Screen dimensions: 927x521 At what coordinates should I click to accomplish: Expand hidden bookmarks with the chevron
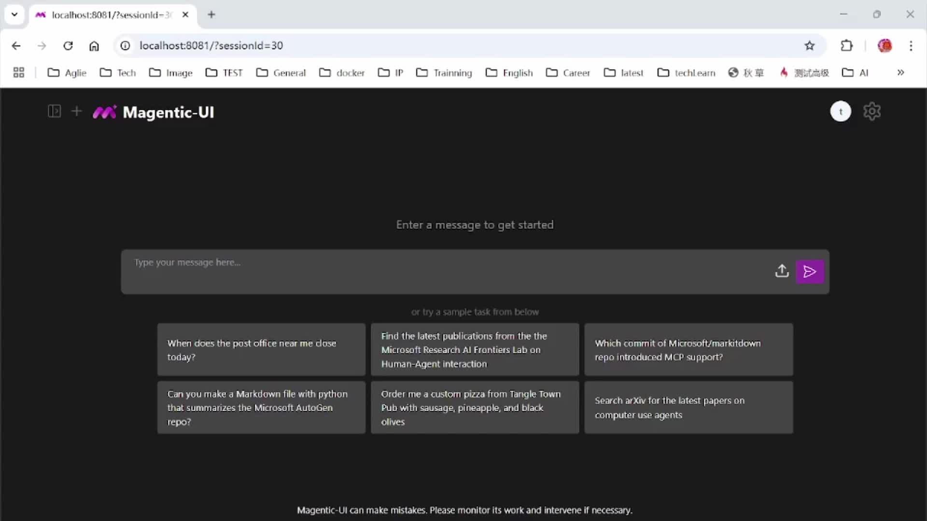pyautogui.click(x=901, y=72)
